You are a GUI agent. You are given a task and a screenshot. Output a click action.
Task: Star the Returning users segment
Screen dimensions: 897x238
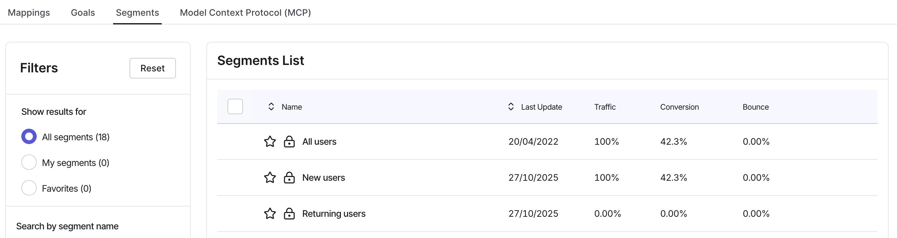tap(270, 213)
